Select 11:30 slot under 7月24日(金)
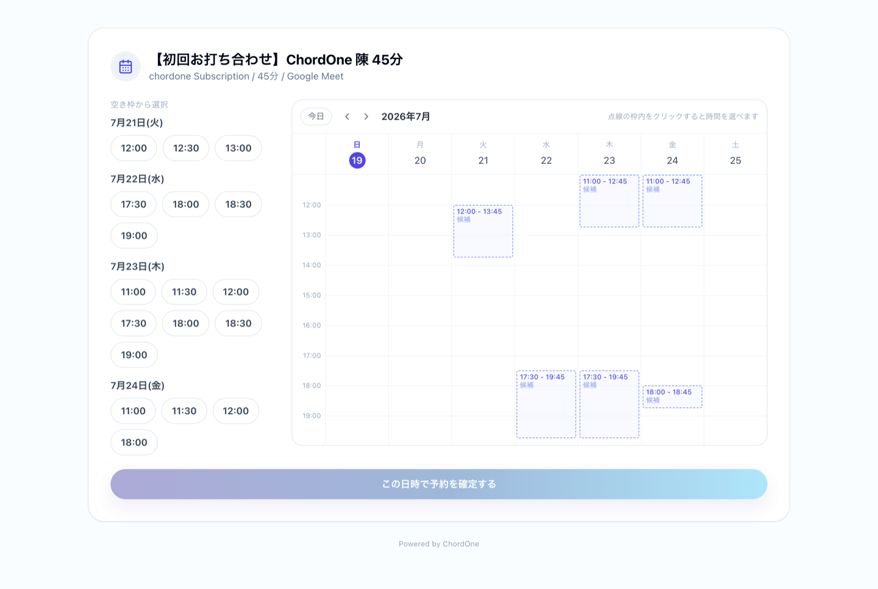 (184, 411)
